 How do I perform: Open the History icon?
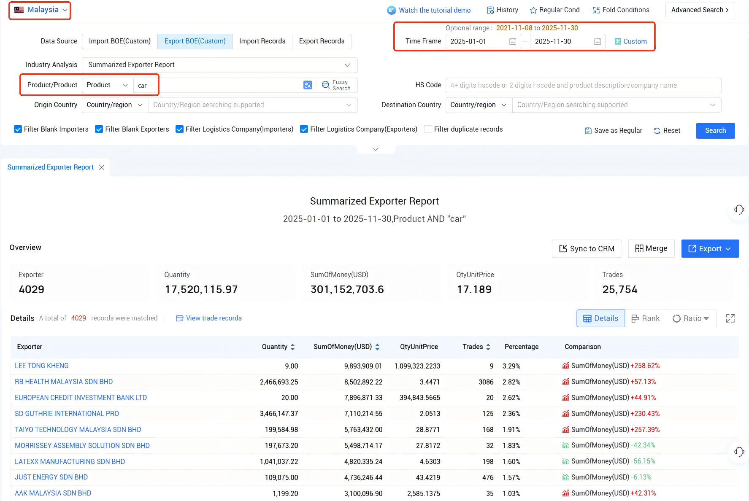click(490, 10)
